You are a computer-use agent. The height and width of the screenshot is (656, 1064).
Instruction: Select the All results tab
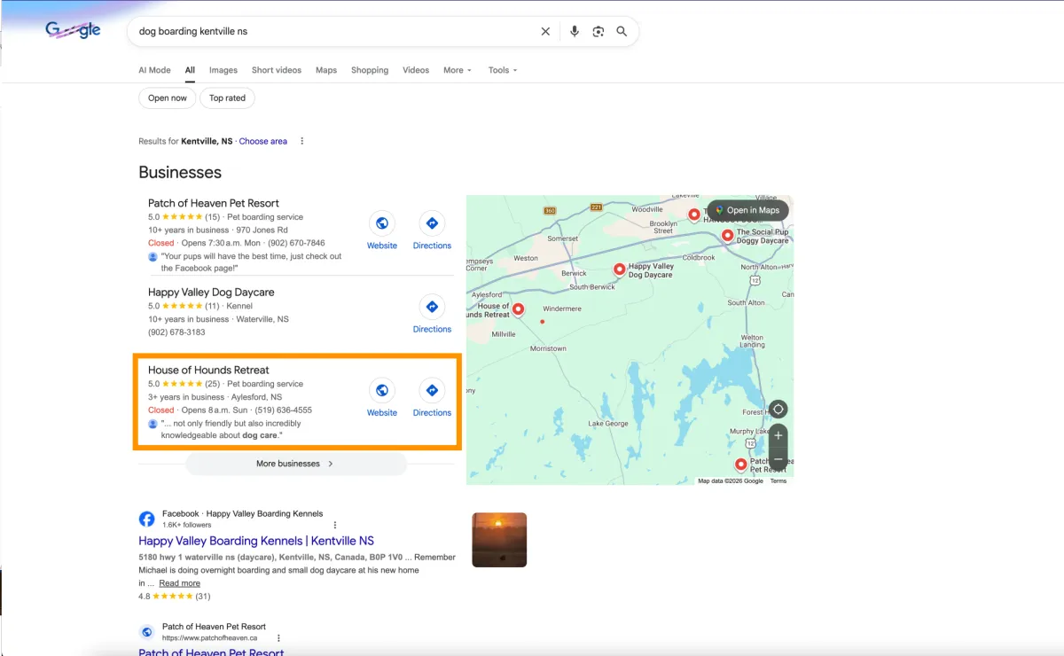point(190,70)
